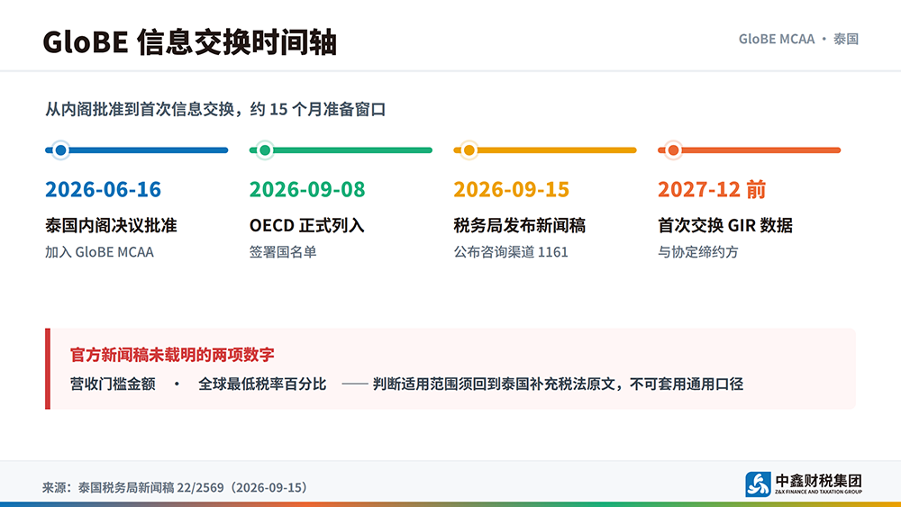The height and width of the screenshot is (507, 901).
Task: Click the caption 公布咨询渠道 1161
Action: tap(511, 252)
